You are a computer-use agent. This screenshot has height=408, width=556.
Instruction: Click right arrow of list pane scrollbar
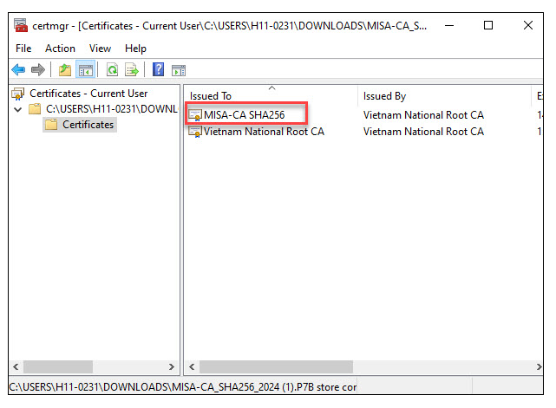tap(539, 367)
